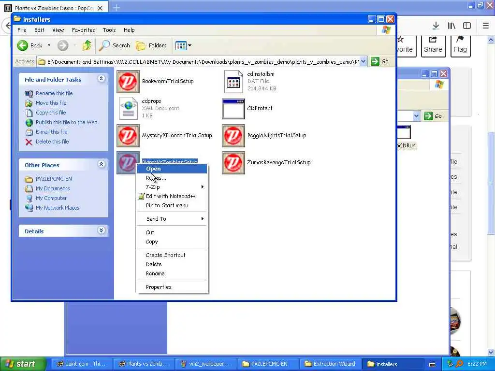The height and width of the screenshot is (371, 495).
Task: Choose Open from the context menu
Action: click(172, 169)
